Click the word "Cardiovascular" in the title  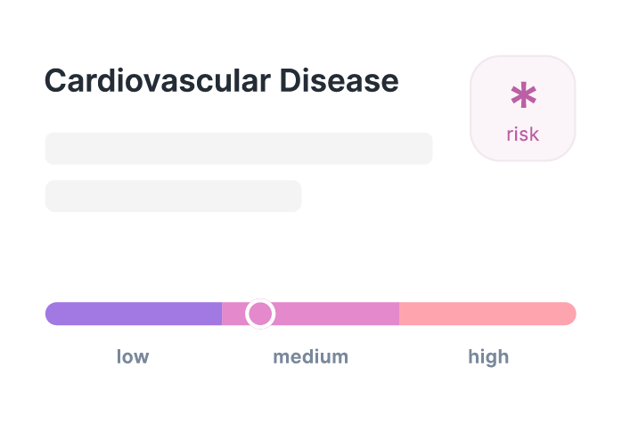coord(157,81)
